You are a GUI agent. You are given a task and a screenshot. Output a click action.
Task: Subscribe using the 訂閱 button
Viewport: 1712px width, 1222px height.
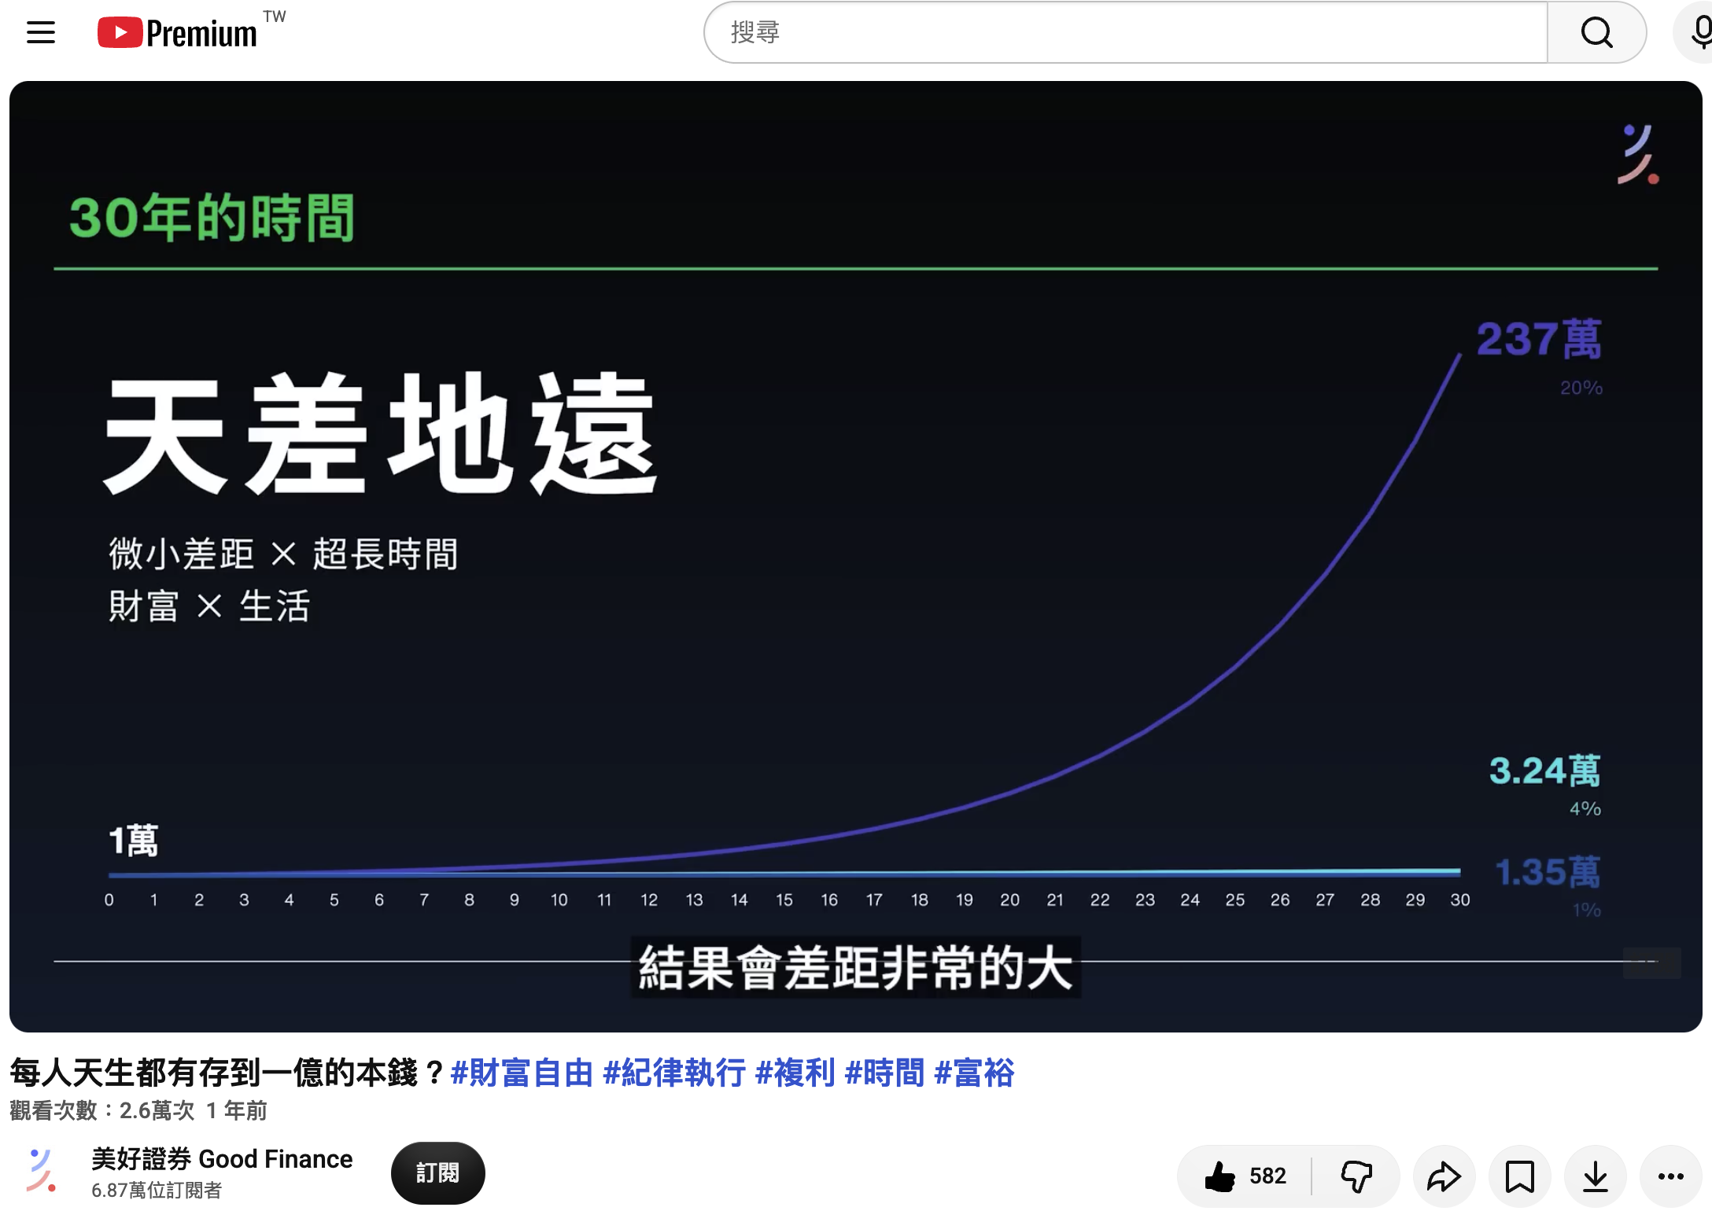pos(437,1172)
